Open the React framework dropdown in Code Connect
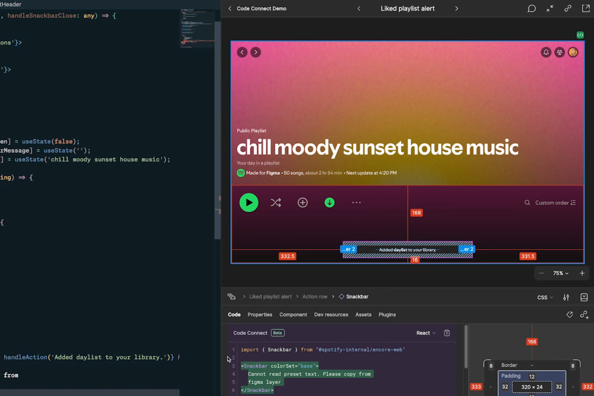The width and height of the screenshot is (594, 396). click(425, 333)
